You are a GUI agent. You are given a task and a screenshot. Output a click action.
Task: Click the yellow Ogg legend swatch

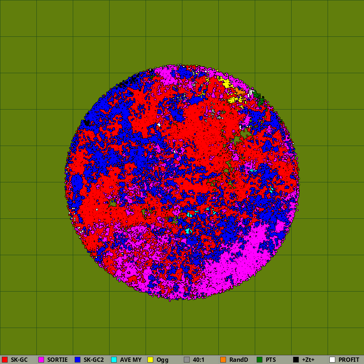[x=150, y=360]
